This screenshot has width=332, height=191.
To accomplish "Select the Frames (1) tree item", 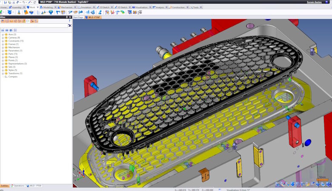I will tap(13, 44).
